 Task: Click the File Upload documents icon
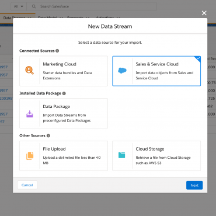click(30, 156)
